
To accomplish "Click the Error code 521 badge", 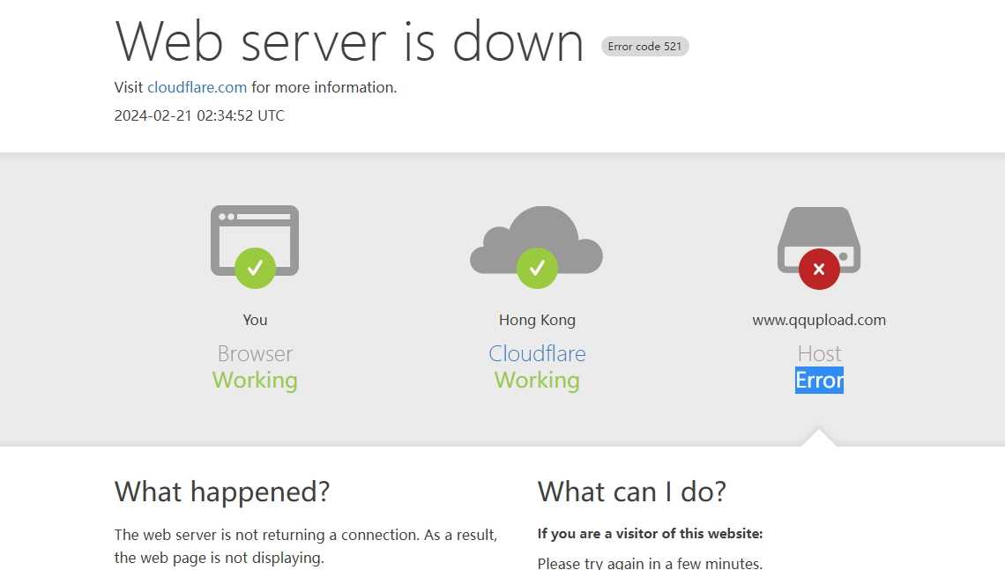I will click(x=644, y=47).
